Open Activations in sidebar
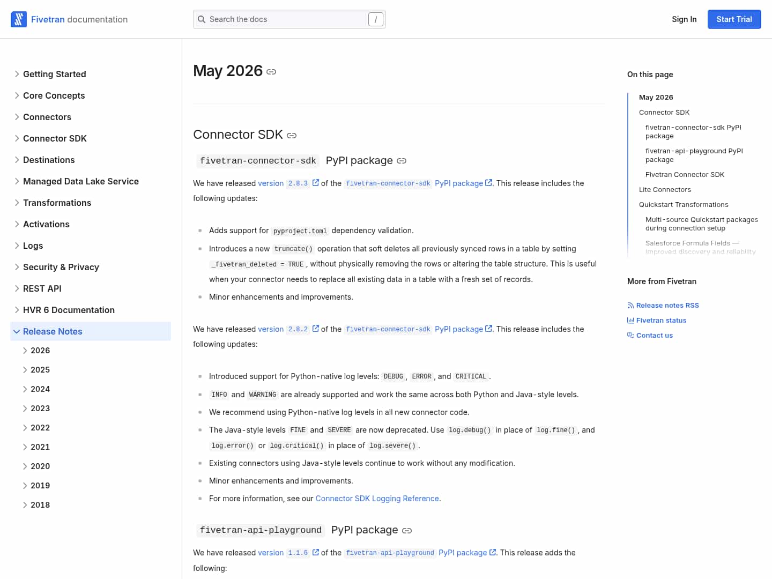Image resolution: width=772 pixels, height=579 pixels. point(46,224)
